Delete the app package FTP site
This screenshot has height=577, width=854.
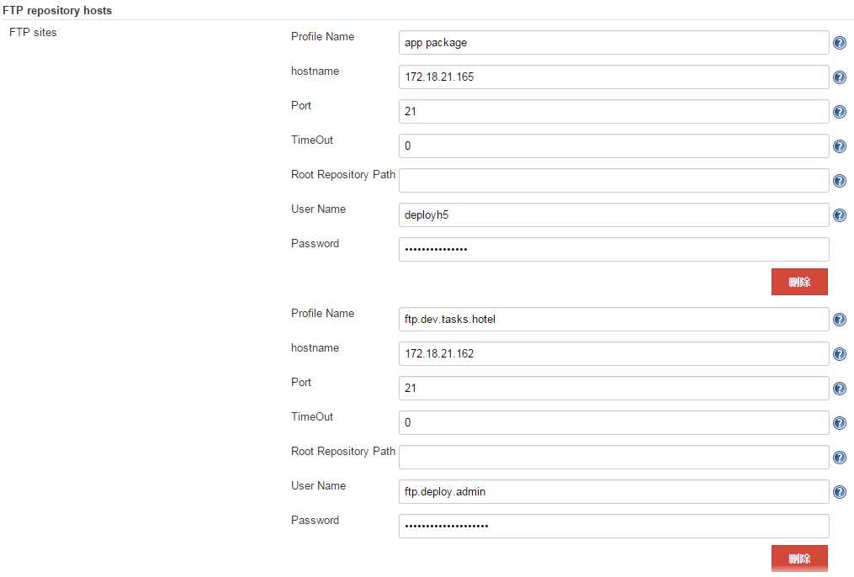798,282
